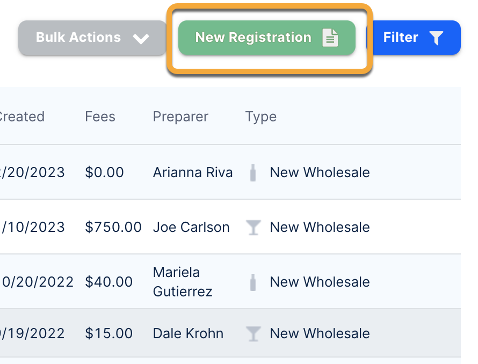Click cocktail glass icon in Joe Carlson row
The height and width of the screenshot is (364, 478).
[253, 228]
